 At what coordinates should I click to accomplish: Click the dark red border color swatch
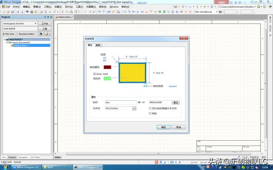click(x=107, y=67)
